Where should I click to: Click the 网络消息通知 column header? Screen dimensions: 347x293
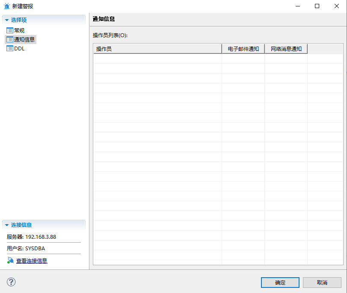[286, 49]
